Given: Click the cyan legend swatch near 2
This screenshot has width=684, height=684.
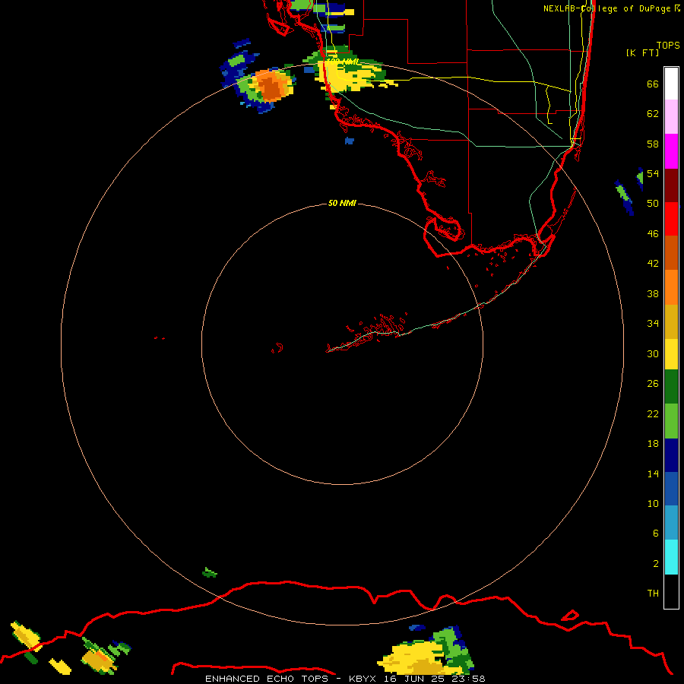Looking at the screenshot, I should coord(671,557).
